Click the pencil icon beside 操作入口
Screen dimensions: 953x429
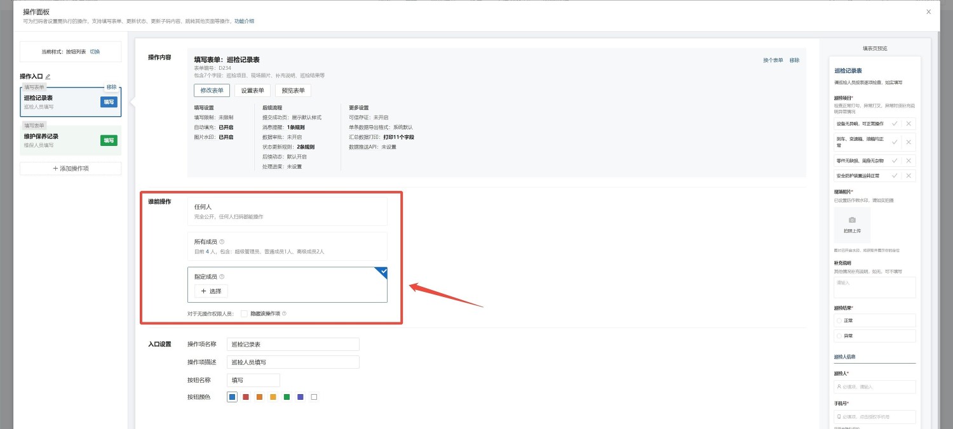(x=48, y=77)
